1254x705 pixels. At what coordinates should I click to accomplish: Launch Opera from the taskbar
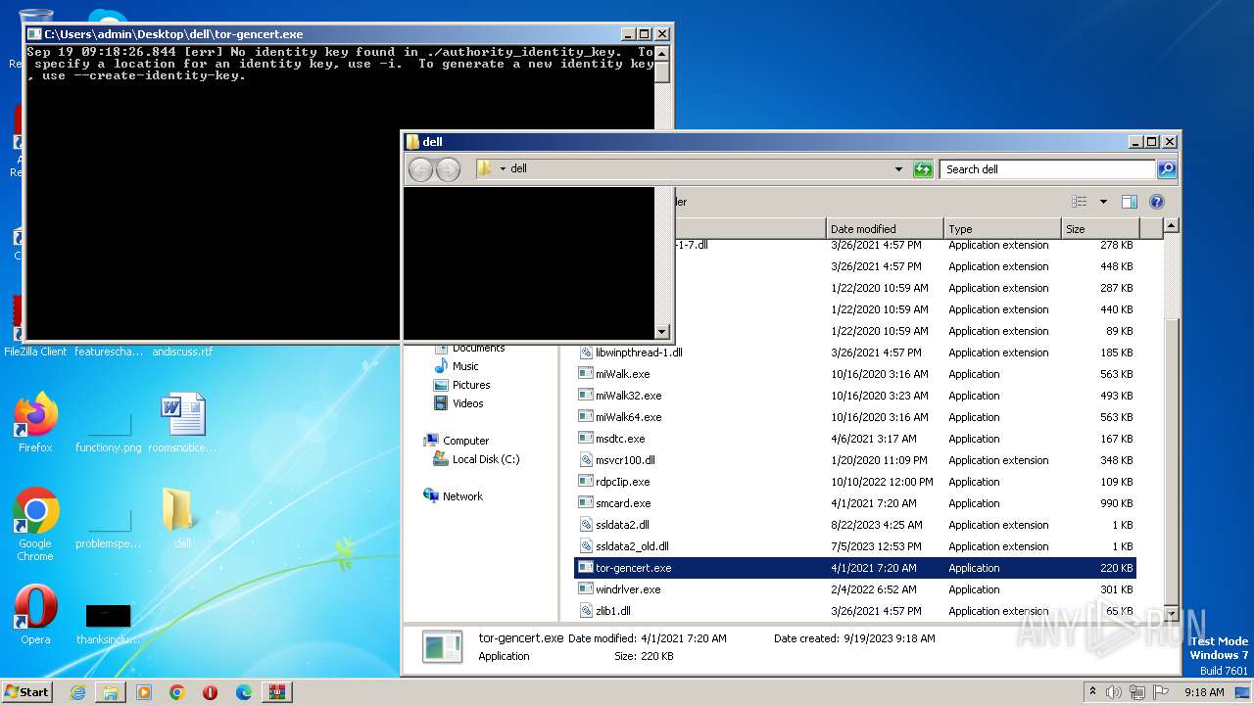point(211,692)
